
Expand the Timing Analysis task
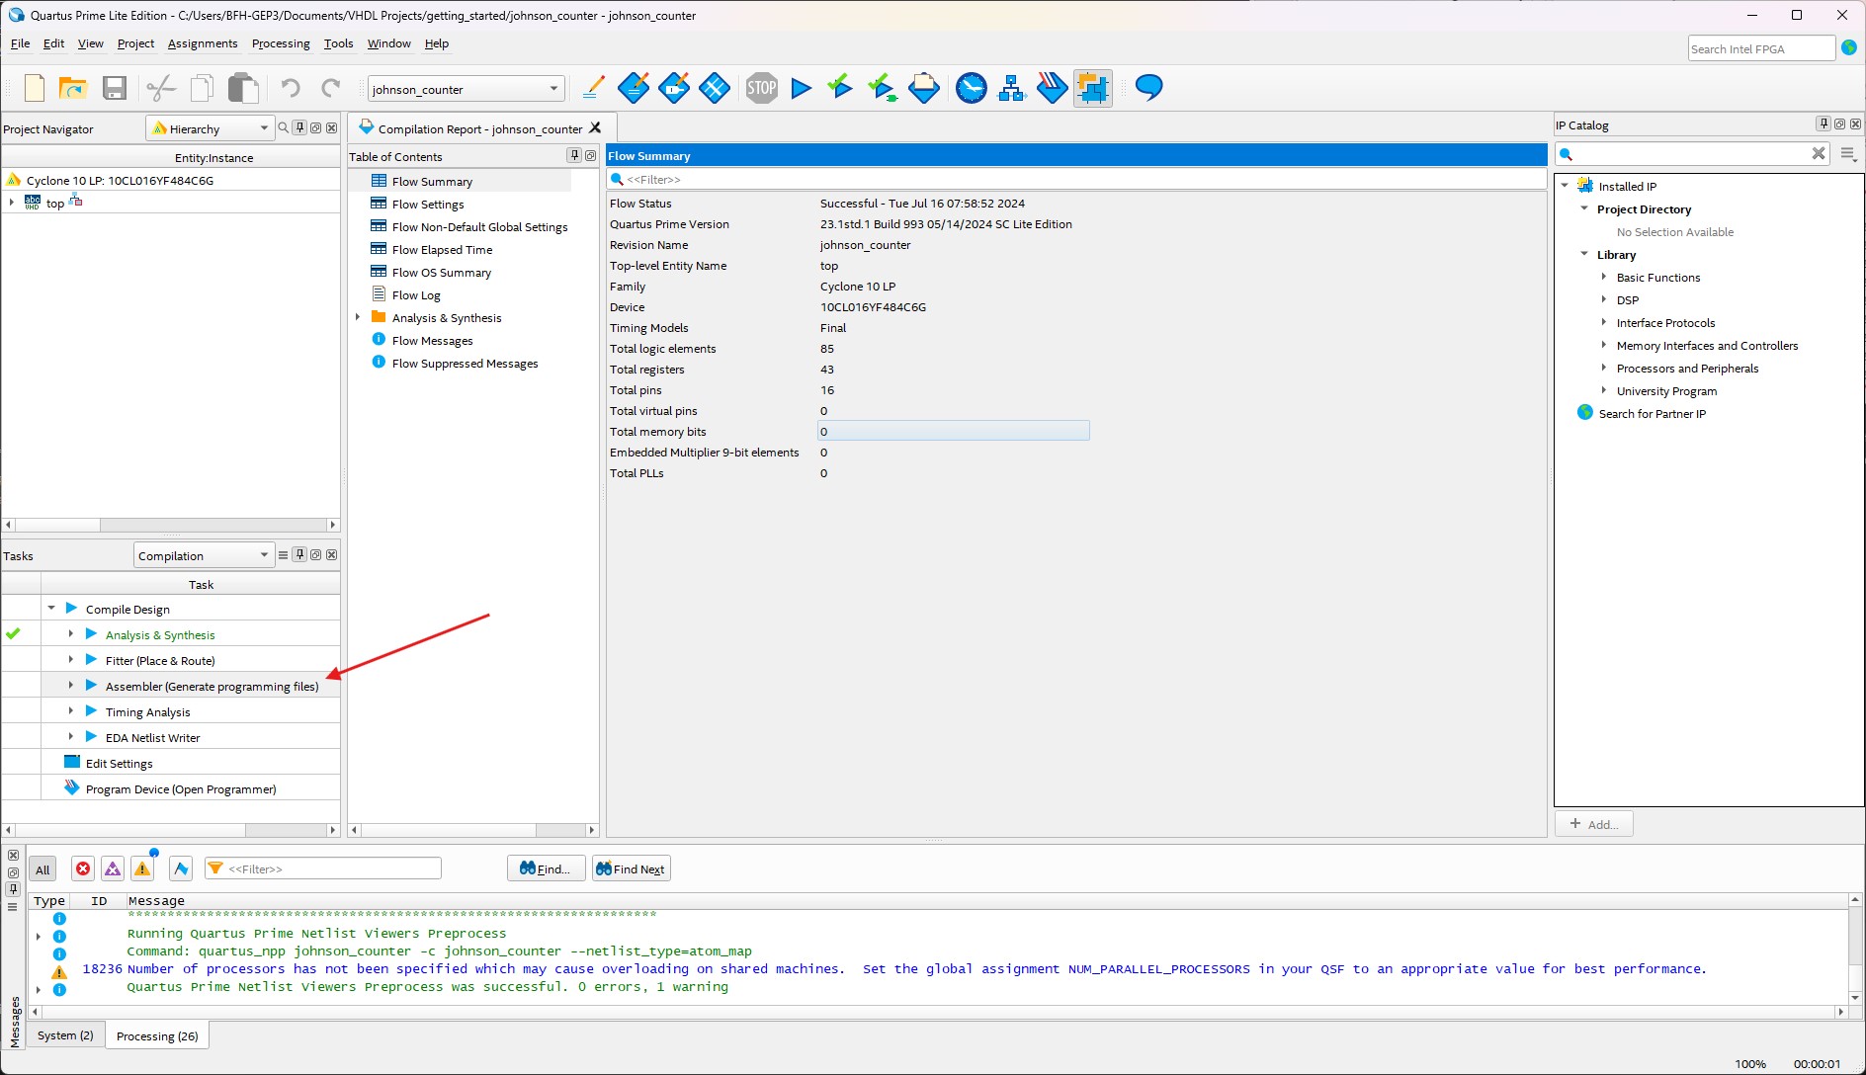coord(71,710)
